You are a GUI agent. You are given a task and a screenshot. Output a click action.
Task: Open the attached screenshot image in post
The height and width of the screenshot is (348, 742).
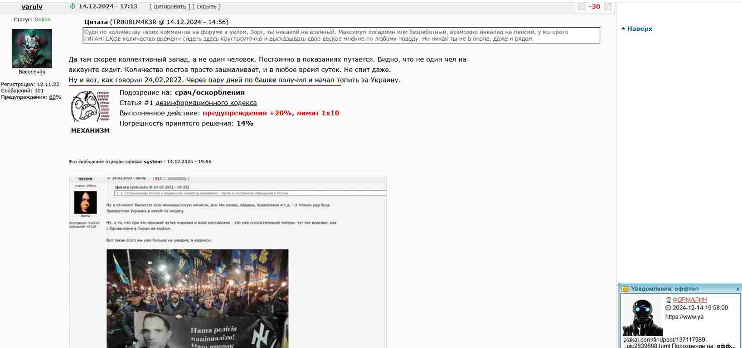[x=228, y=262]
